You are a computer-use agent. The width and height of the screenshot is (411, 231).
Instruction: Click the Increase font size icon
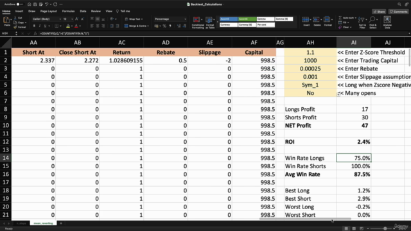pos(77,19)
